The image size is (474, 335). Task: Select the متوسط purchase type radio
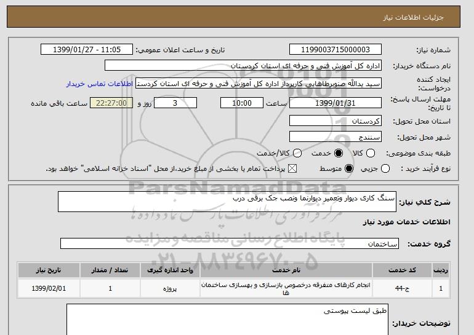click(x=349, y=168)
